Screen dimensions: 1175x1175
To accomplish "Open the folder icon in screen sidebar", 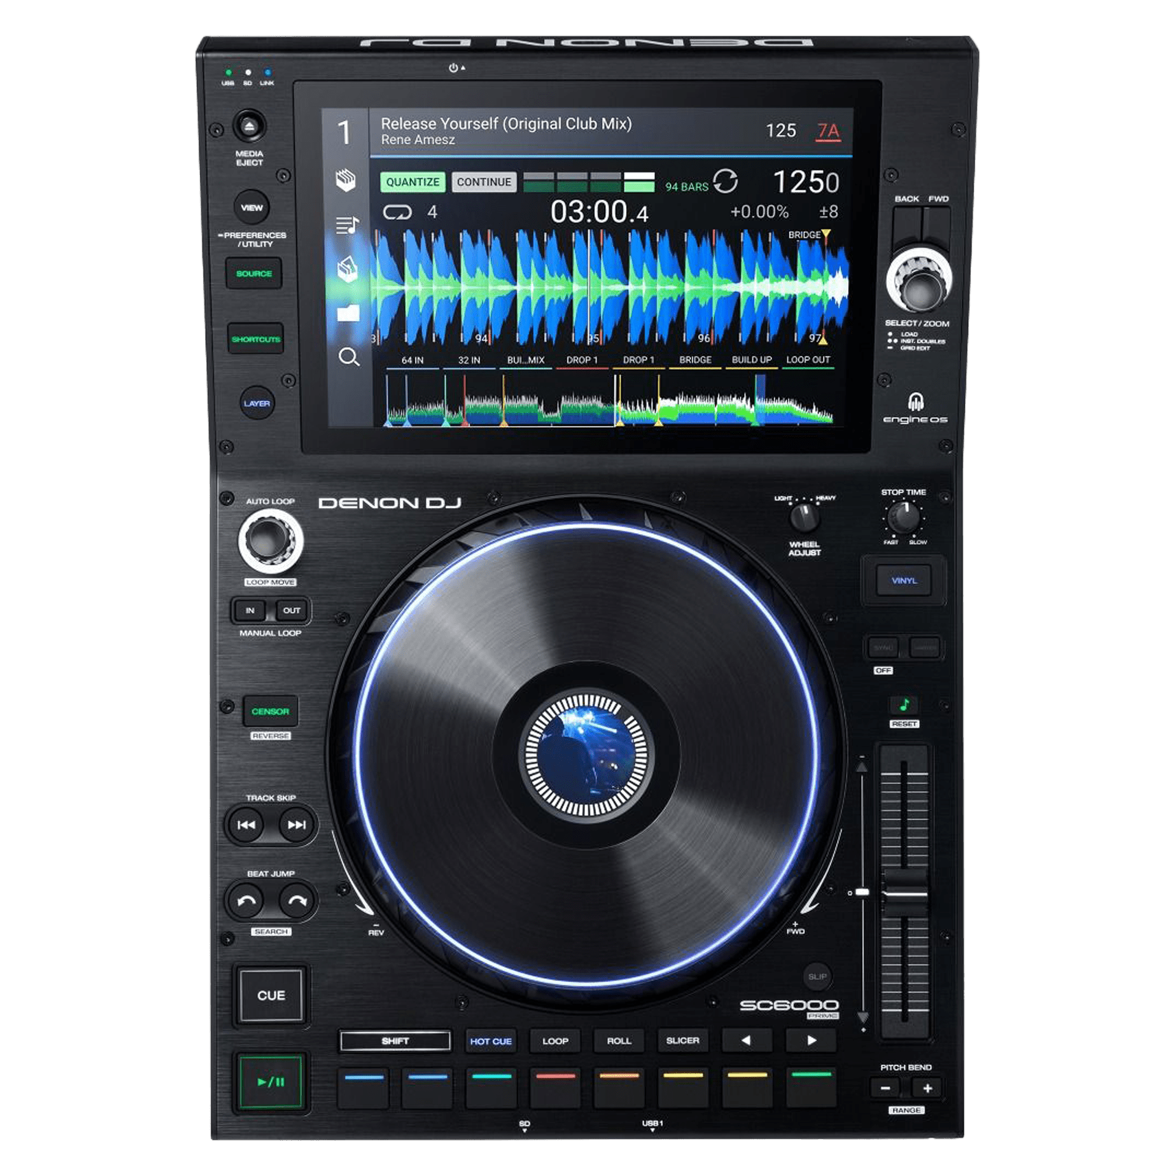I will (x=348, y=313).
